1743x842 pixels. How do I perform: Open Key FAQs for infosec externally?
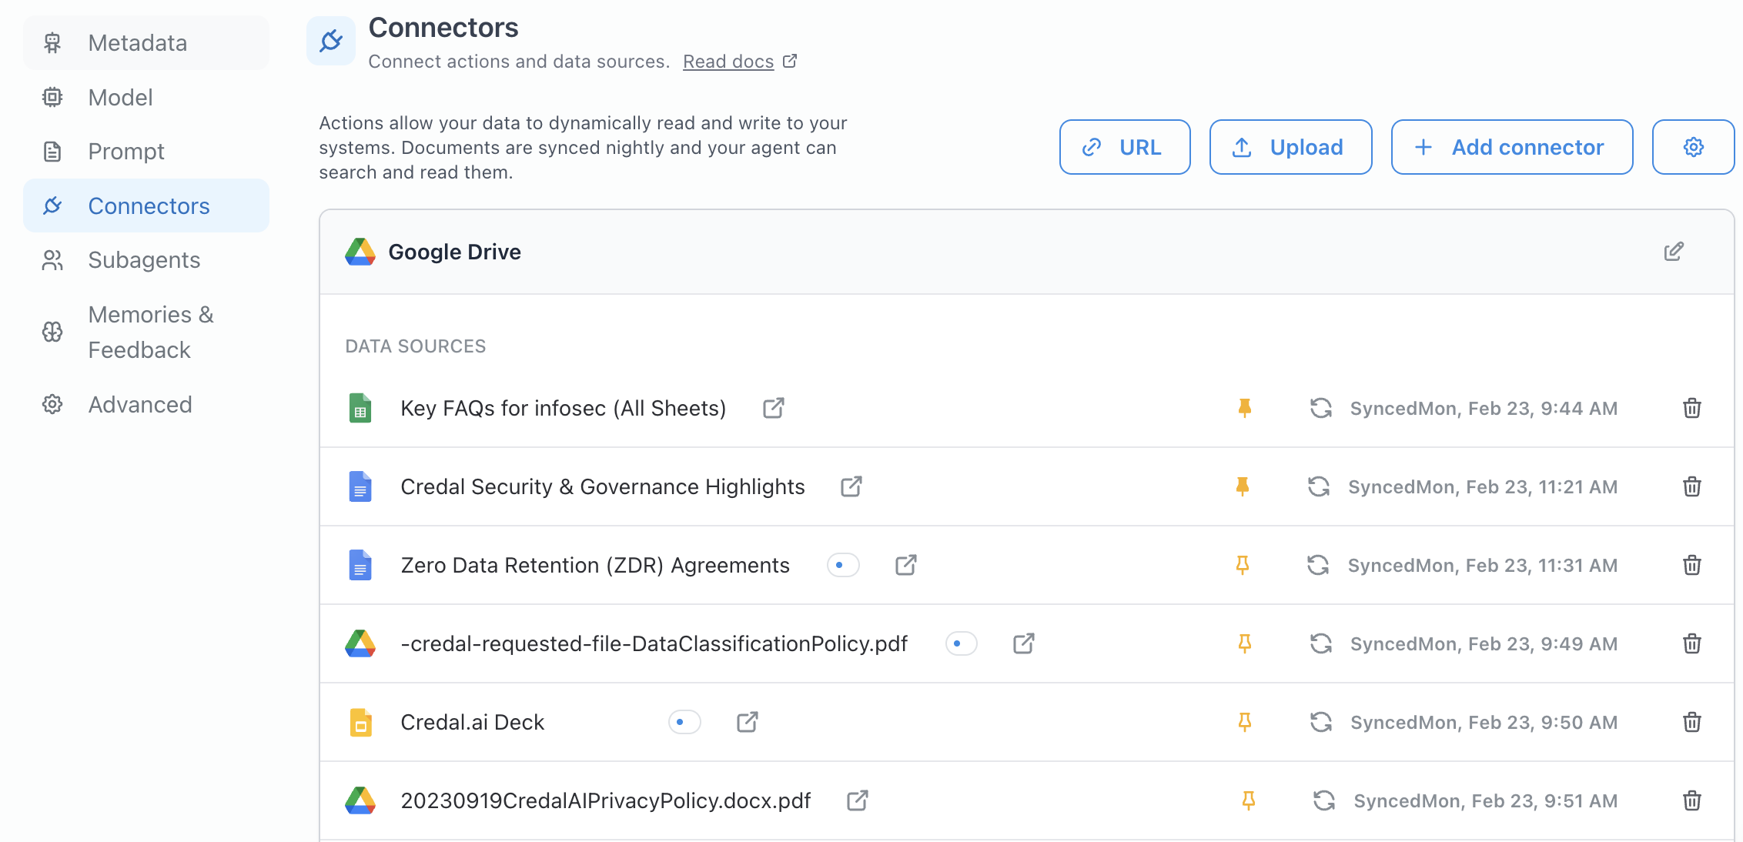pyautogui.click(x=773, y=408)
